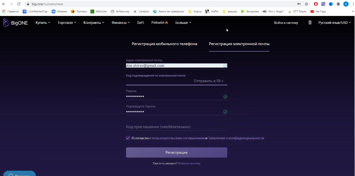Expand the Финансы menu
Image resolution: width=355 pixels, height=176 pixels.
(121, 23)
